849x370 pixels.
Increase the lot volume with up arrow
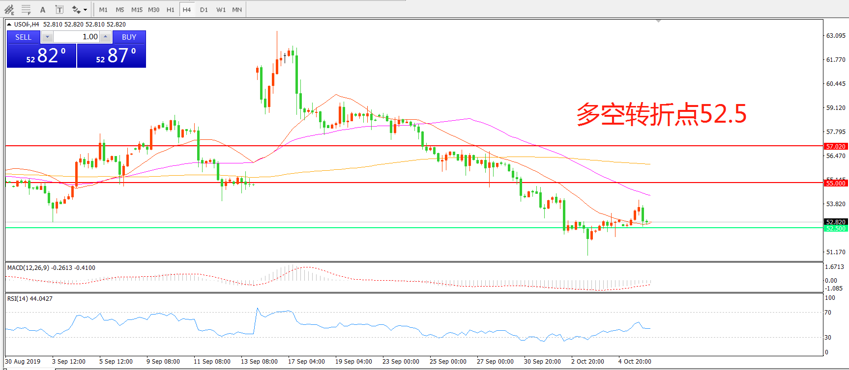click(105, 37)
